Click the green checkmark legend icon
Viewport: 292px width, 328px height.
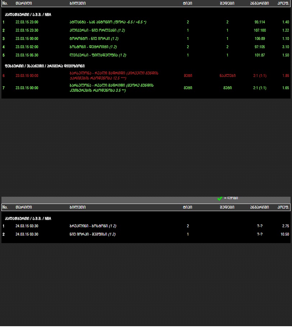[x=220, y=198]
